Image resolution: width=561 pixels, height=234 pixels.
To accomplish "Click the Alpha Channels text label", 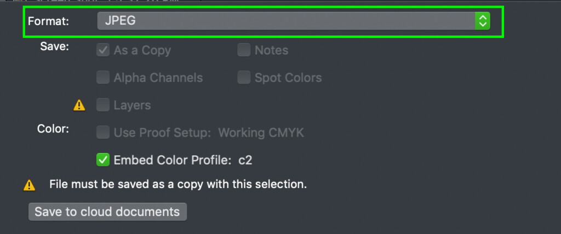I will [x=158, y=78].
